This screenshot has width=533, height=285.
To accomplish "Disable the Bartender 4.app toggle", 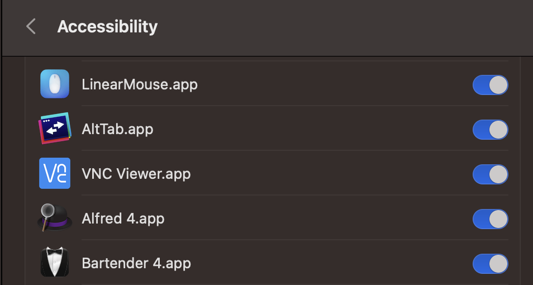I will 490,264.
